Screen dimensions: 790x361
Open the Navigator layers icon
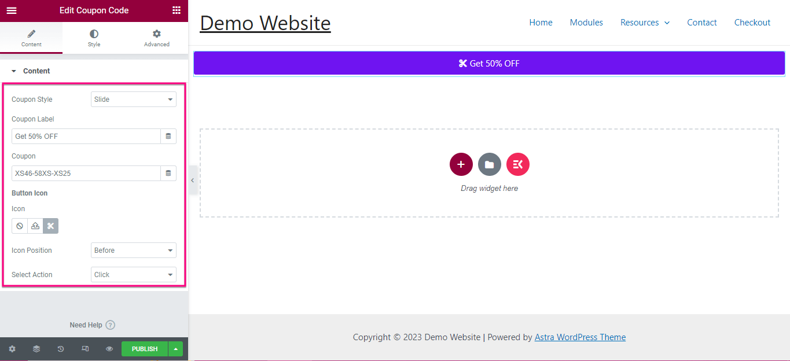point(36,349)
